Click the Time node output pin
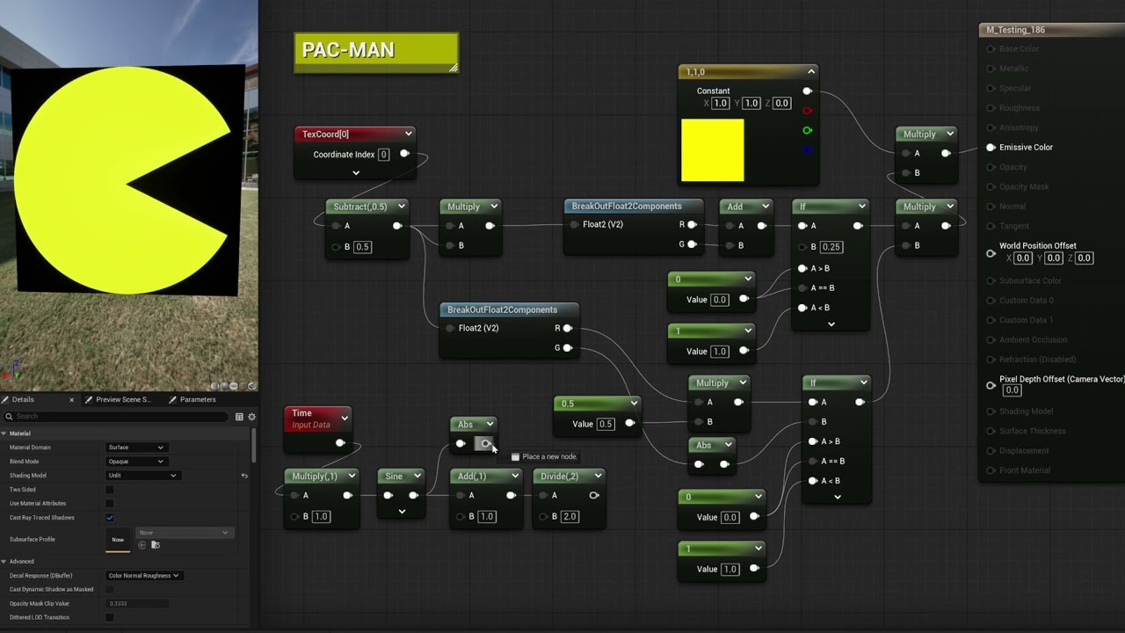The height and width of the screenshot is (633, 1125). tap(340, 443)
